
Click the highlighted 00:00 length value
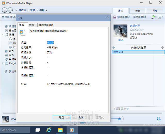point(51,43)
